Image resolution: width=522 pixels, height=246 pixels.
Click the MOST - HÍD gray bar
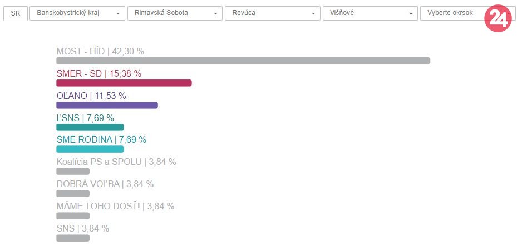pos(243,61)
